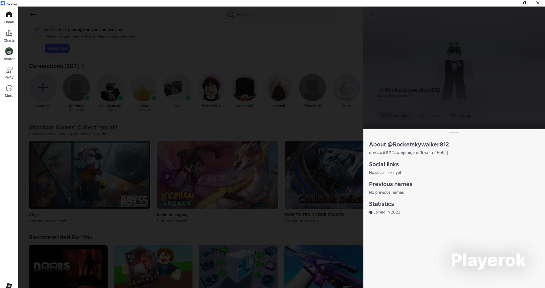Open лена's connection avatar

point(346,88)
